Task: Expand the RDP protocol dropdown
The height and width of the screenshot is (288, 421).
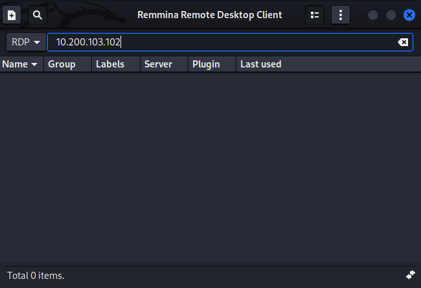Action: [x=26, y=42]
